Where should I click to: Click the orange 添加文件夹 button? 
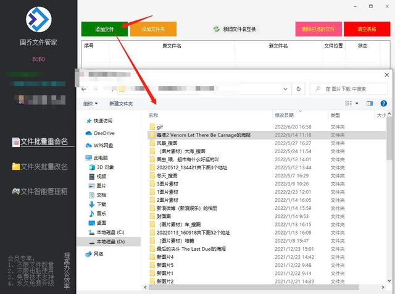pos(152,28)
